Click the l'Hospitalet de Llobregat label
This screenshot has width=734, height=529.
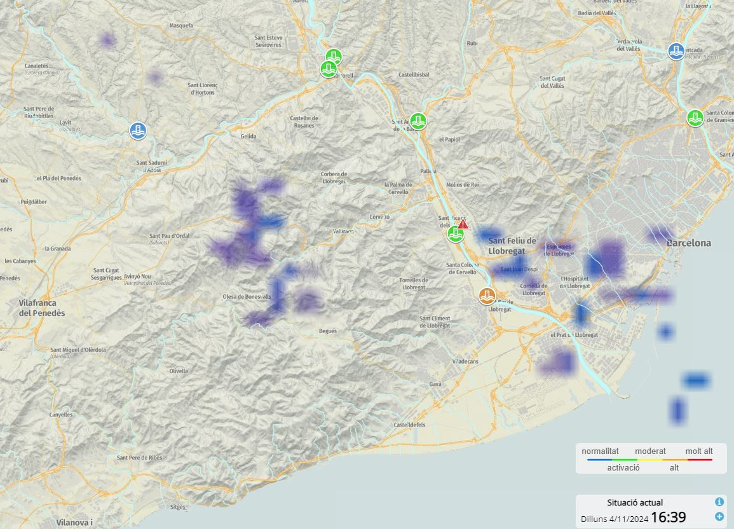[575, 282]
